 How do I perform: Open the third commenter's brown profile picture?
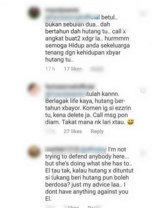[34, 152]
